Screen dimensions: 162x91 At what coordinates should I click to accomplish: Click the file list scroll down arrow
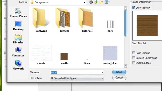coord(126,66)
